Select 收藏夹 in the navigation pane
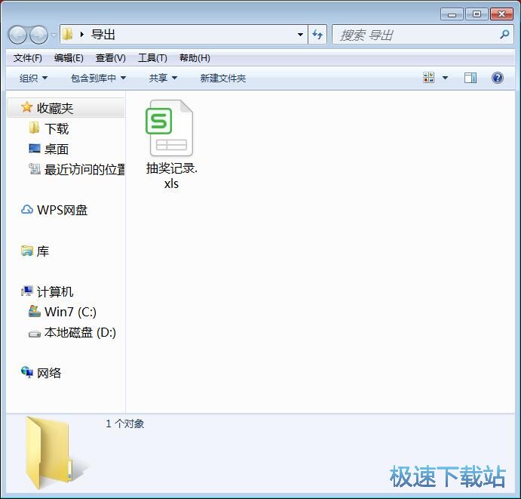Viewport: 521px width, 499px height. pos(66,108)
